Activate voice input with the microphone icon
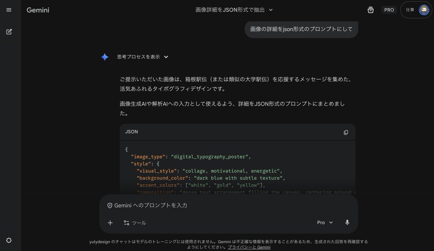Viewport: 434px width, 251px height. click(347, 223)
